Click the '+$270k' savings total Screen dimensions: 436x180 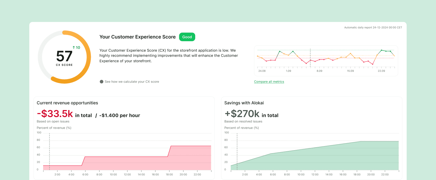tap(242, 114)
